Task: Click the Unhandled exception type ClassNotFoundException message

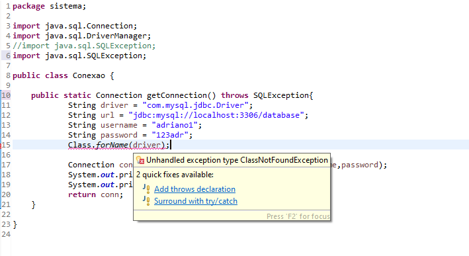Action: coord(237,160)
